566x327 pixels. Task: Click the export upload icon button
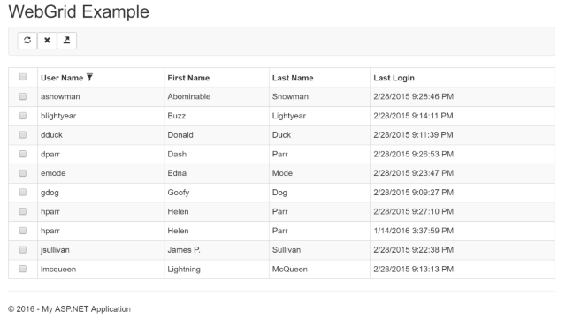point(67,41)
